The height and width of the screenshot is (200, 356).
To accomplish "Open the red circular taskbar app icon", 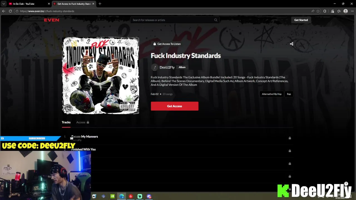I will tap(131, 196).
